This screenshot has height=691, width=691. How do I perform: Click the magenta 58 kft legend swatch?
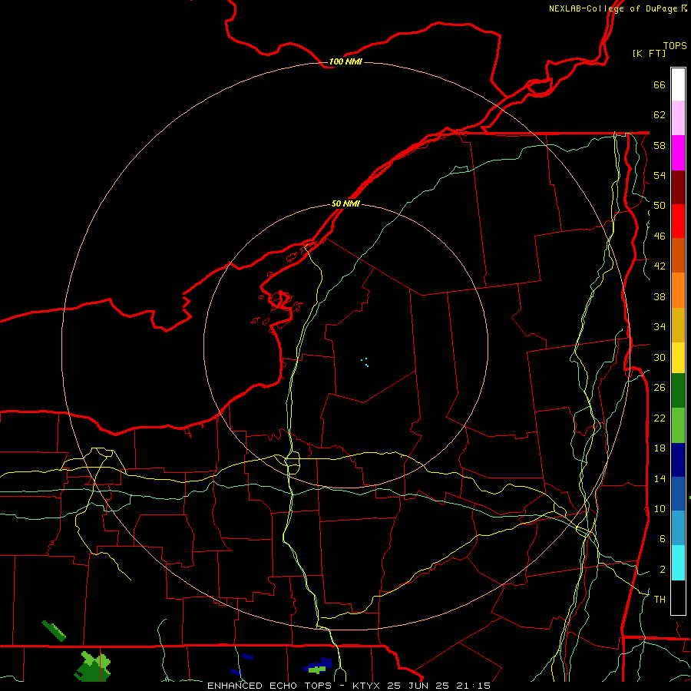[678, 153]
